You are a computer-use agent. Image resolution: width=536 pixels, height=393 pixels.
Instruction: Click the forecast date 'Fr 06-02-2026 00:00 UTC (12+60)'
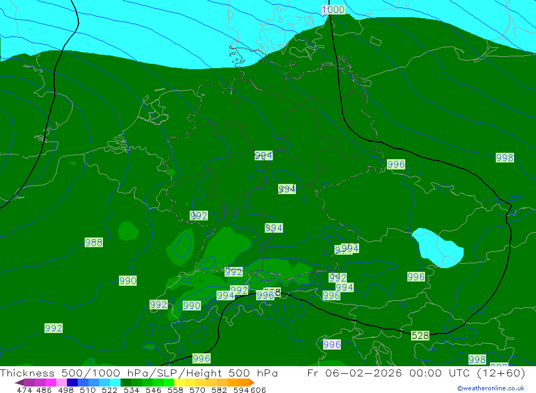point(416,373)
